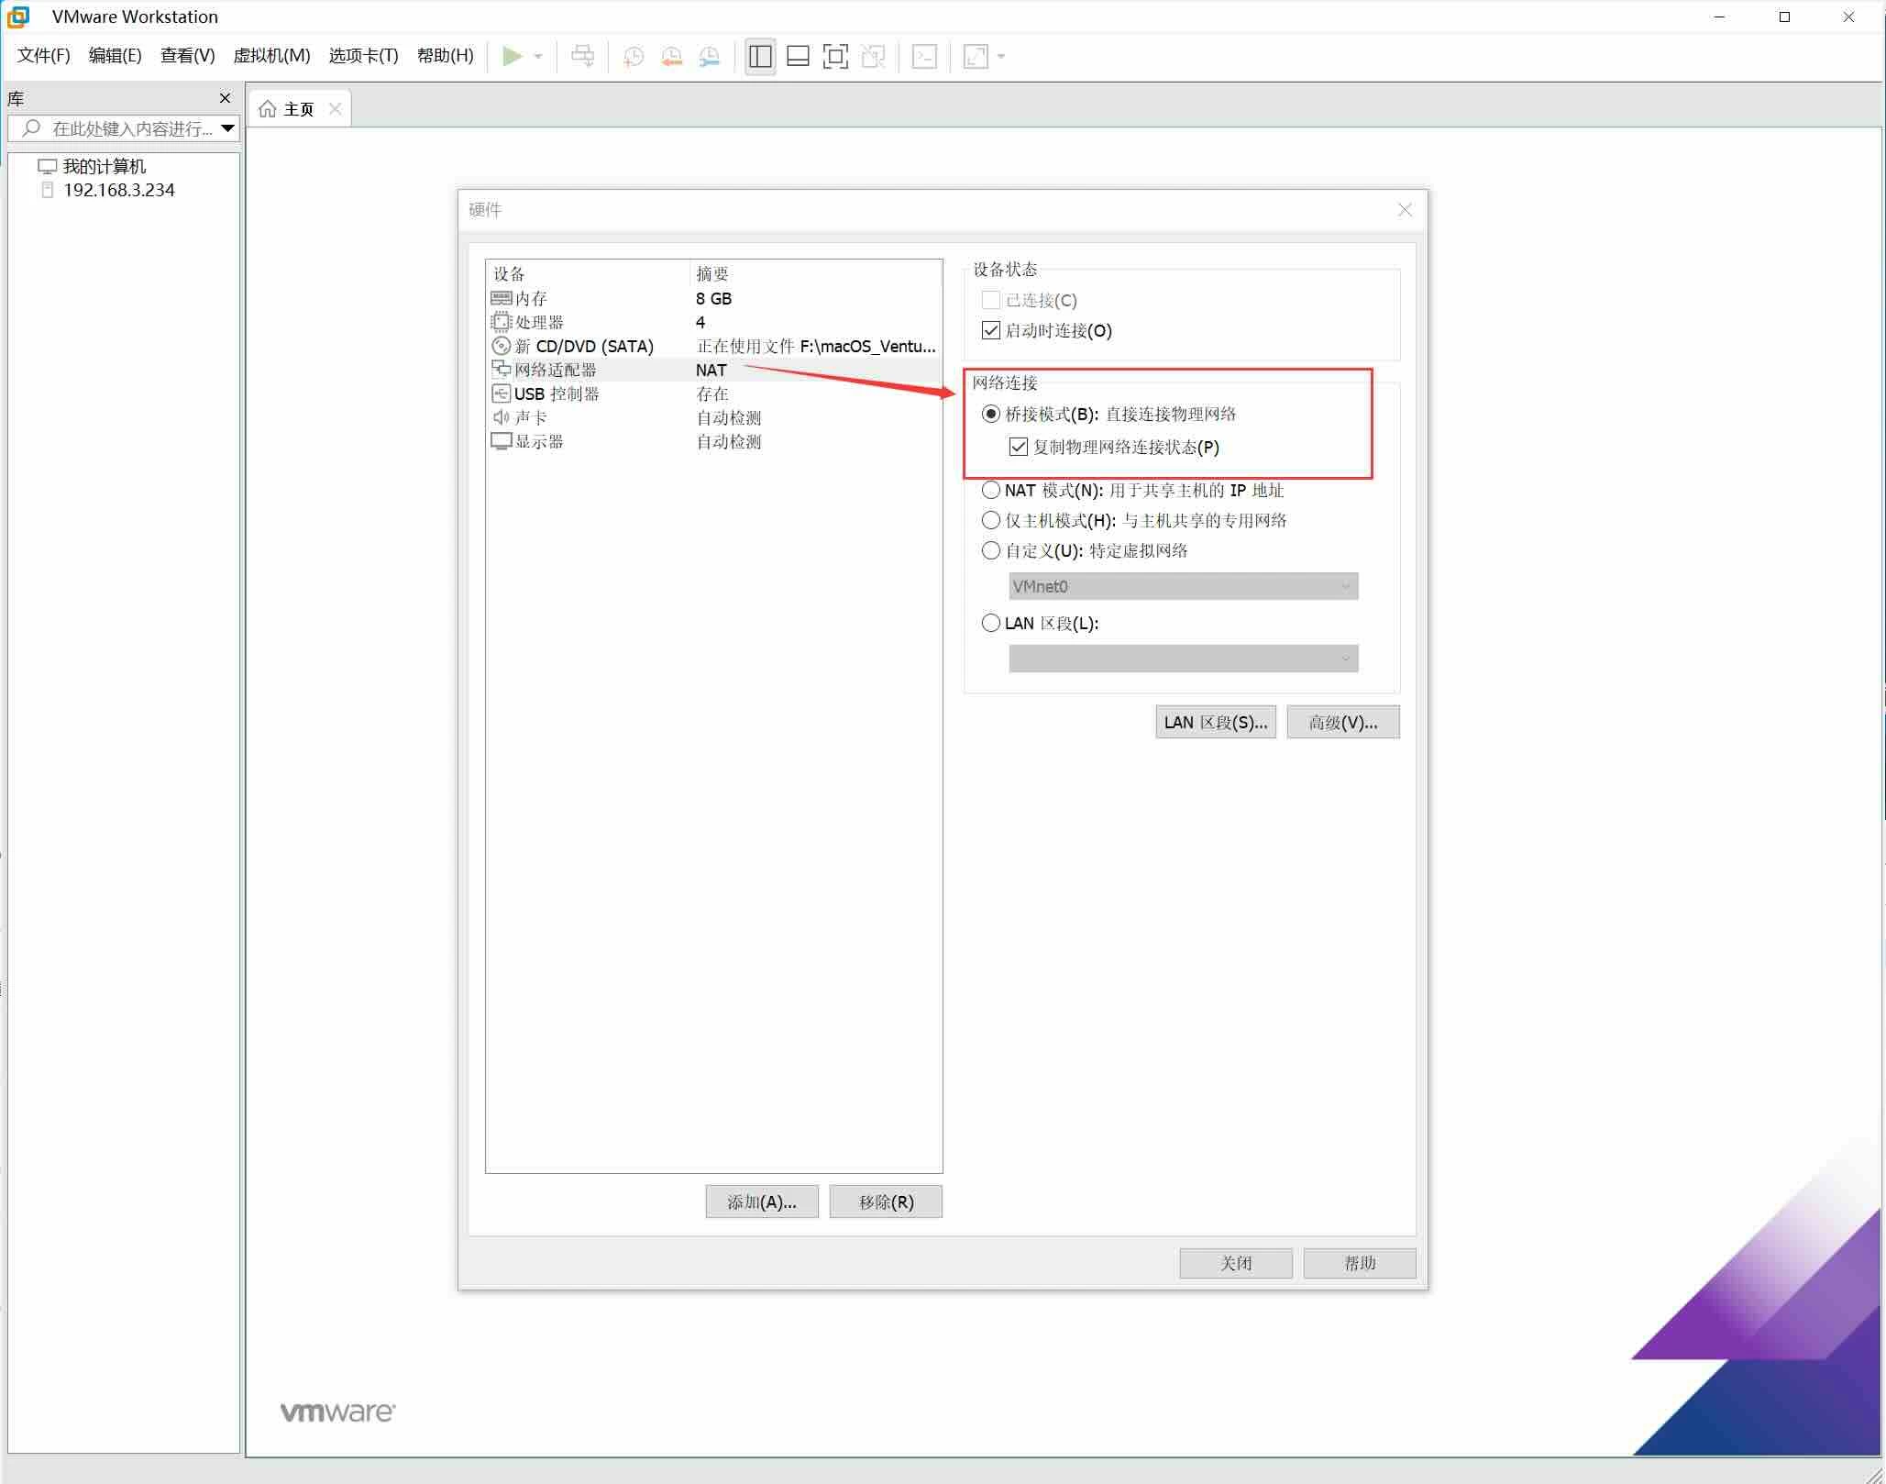Select the 处理器 device row
The image size is (1886, 1484).
click(x=713, y=322)
